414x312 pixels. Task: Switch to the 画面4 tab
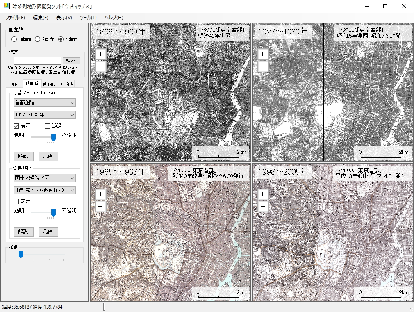[66, 84]
